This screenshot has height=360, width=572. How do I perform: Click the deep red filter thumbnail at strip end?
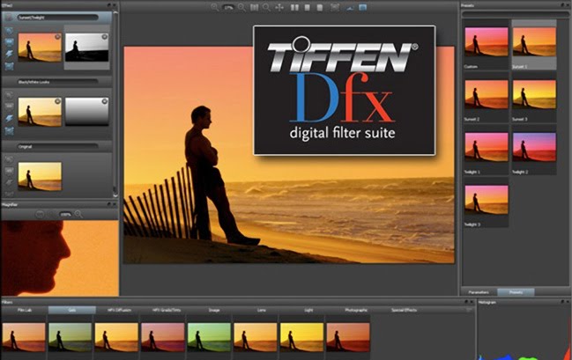(x=348, y=337)
